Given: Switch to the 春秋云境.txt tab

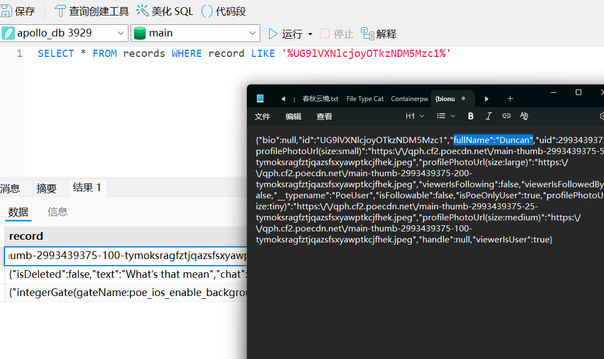Looking at the screenshot, I should (x=321, y=98).
